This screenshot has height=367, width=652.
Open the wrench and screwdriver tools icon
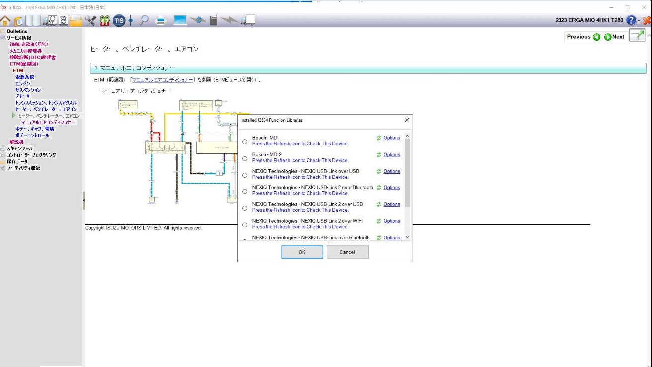pyautogui.click(x=91, y=20)
